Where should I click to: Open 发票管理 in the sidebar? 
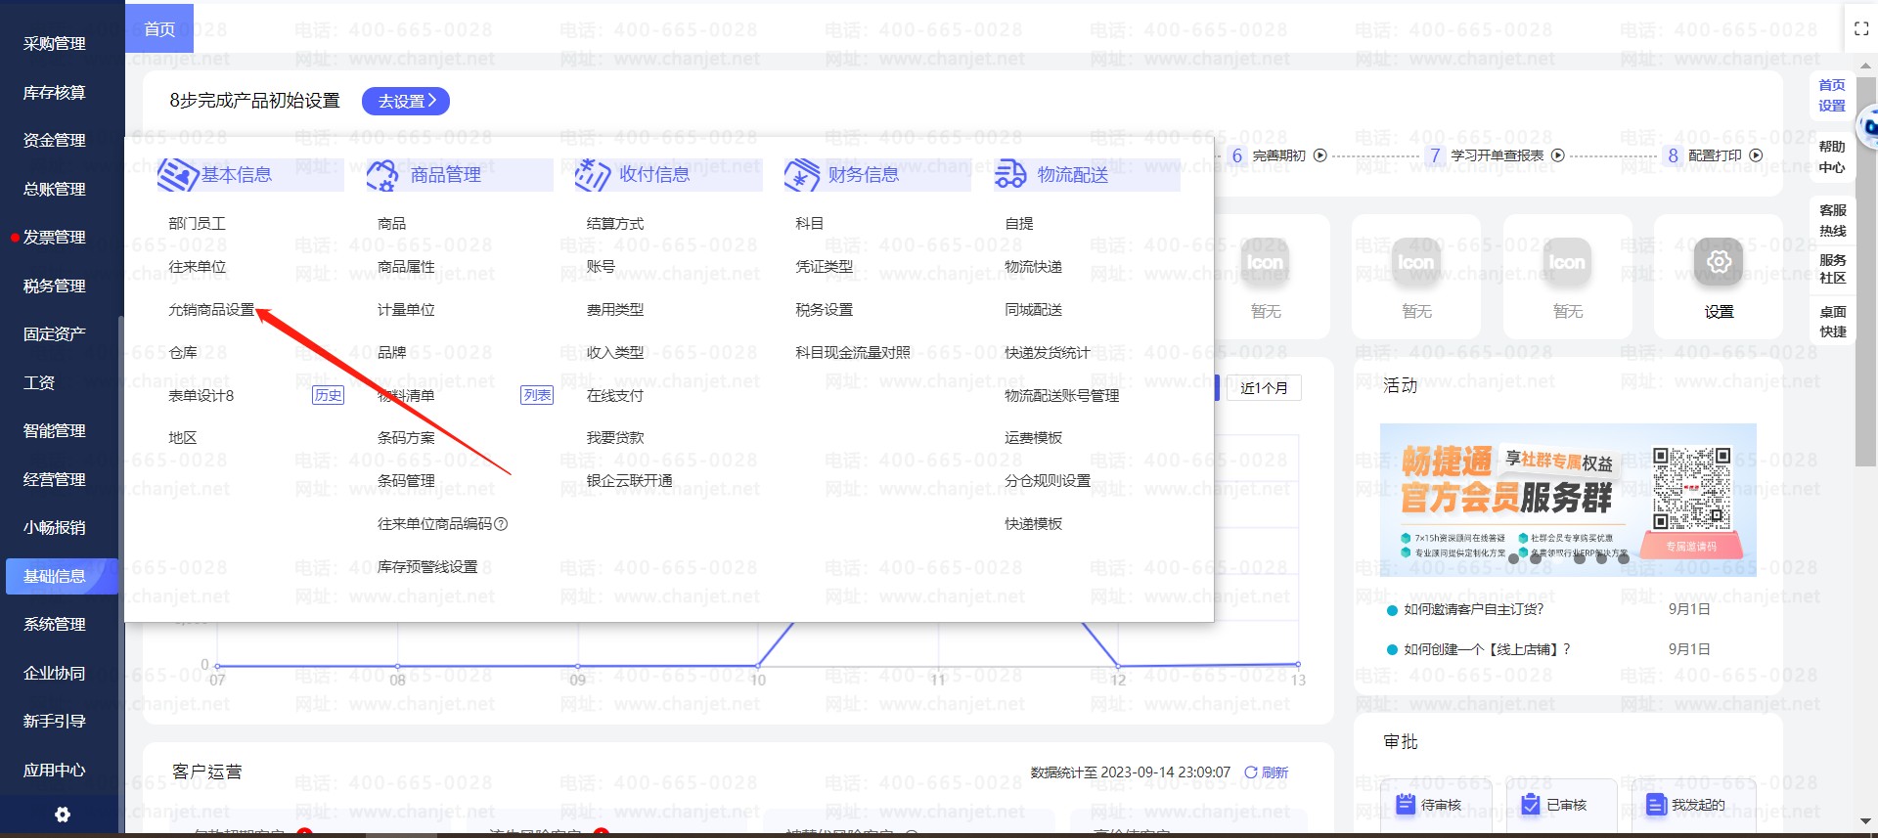[x=55, y=238]
